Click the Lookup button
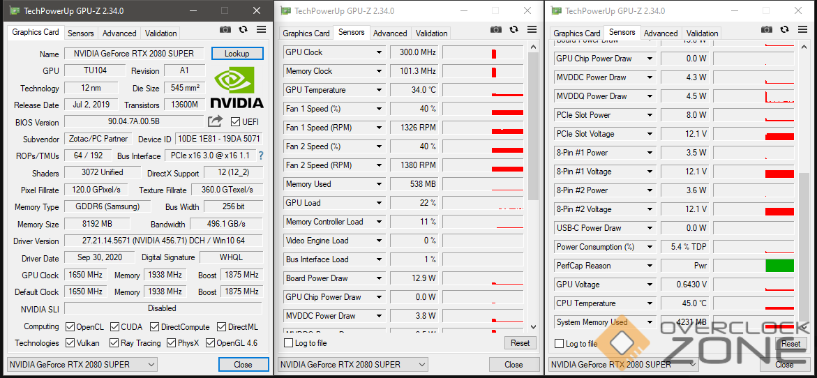 point(237,53)
